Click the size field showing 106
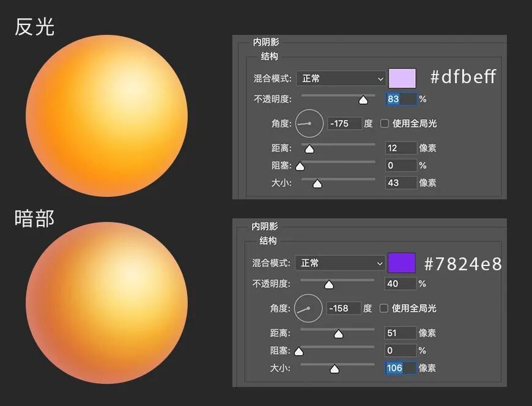Viewport: 532px width, 406px height. point(401,368)
